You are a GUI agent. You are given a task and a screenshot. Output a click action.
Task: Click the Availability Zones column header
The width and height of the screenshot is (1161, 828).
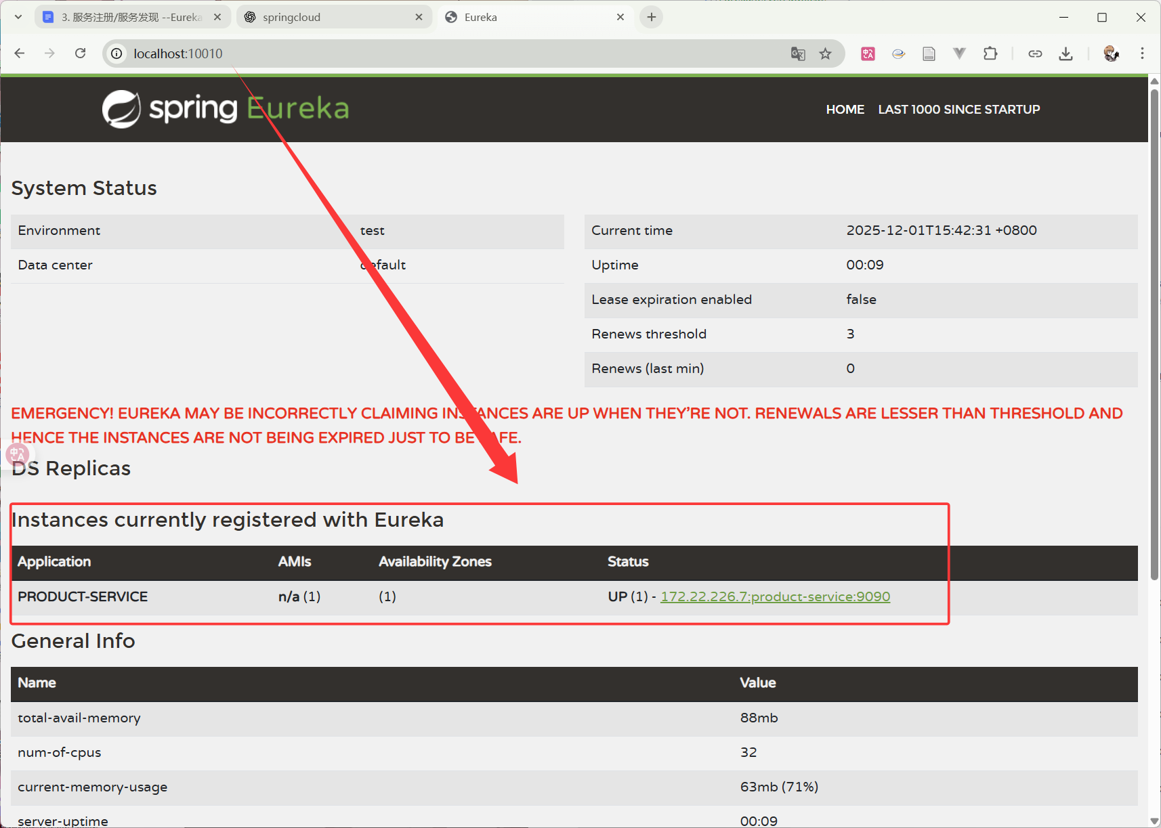435,561
